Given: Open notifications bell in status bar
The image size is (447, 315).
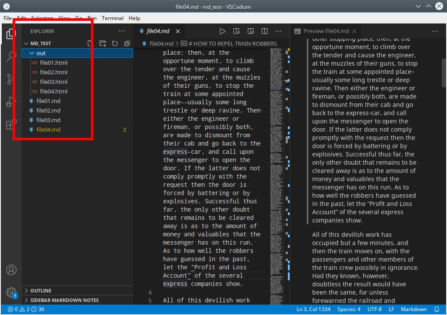Looking at the screenshot, I should point(437,309).
